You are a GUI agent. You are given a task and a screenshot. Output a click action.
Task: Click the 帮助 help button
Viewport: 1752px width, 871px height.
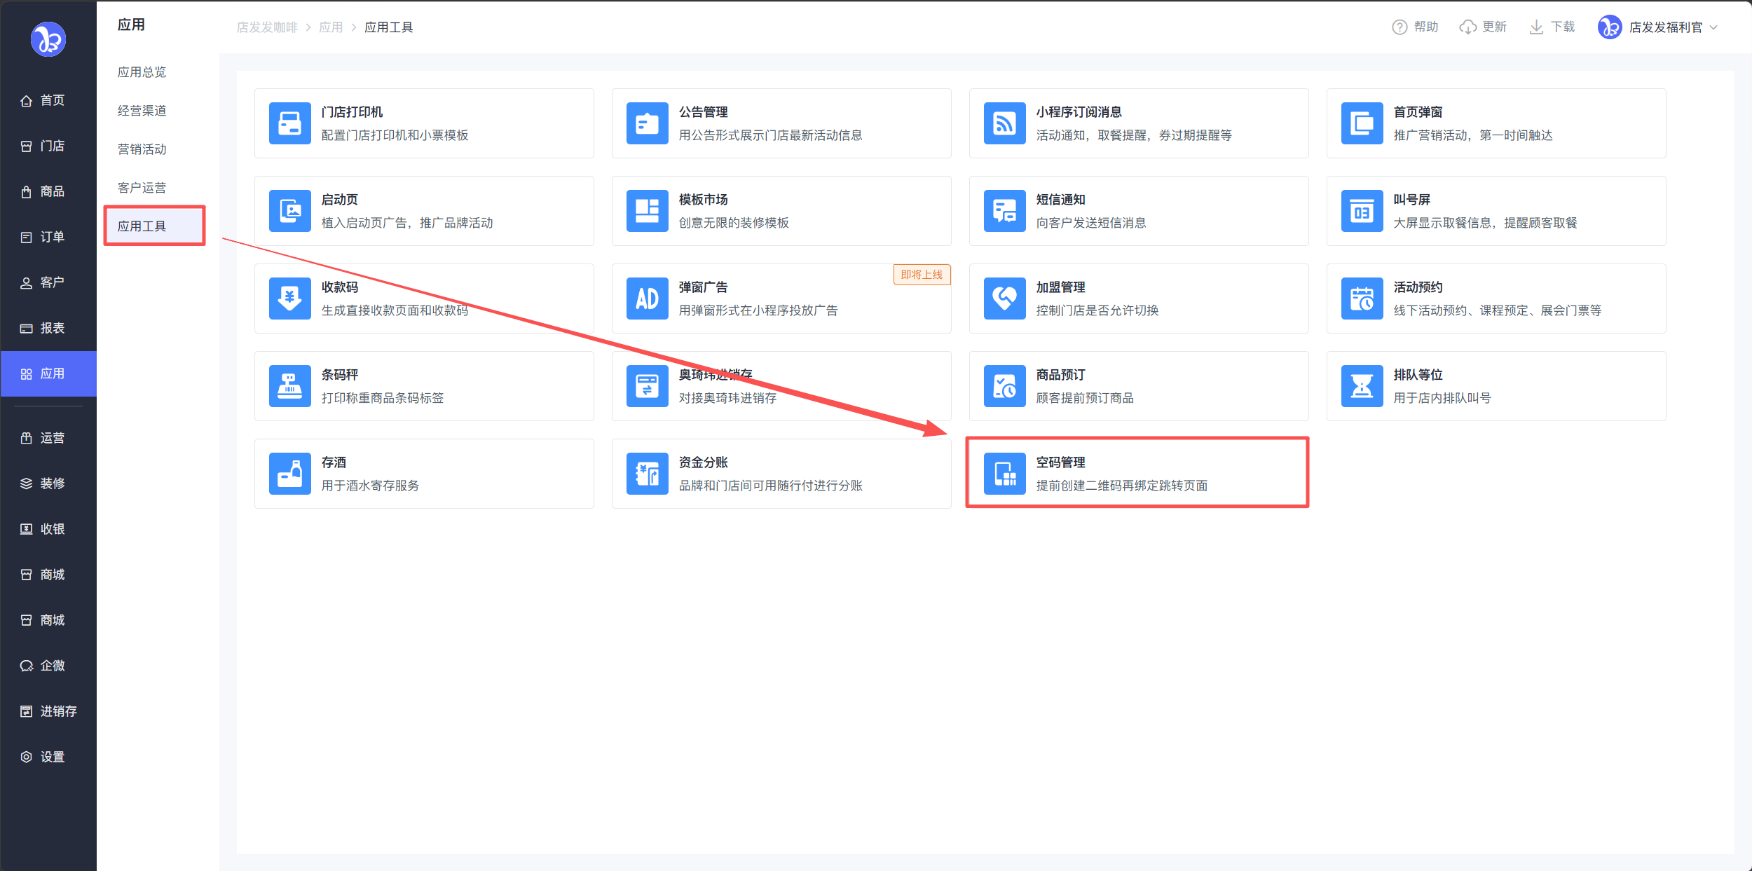point(1415,27)
